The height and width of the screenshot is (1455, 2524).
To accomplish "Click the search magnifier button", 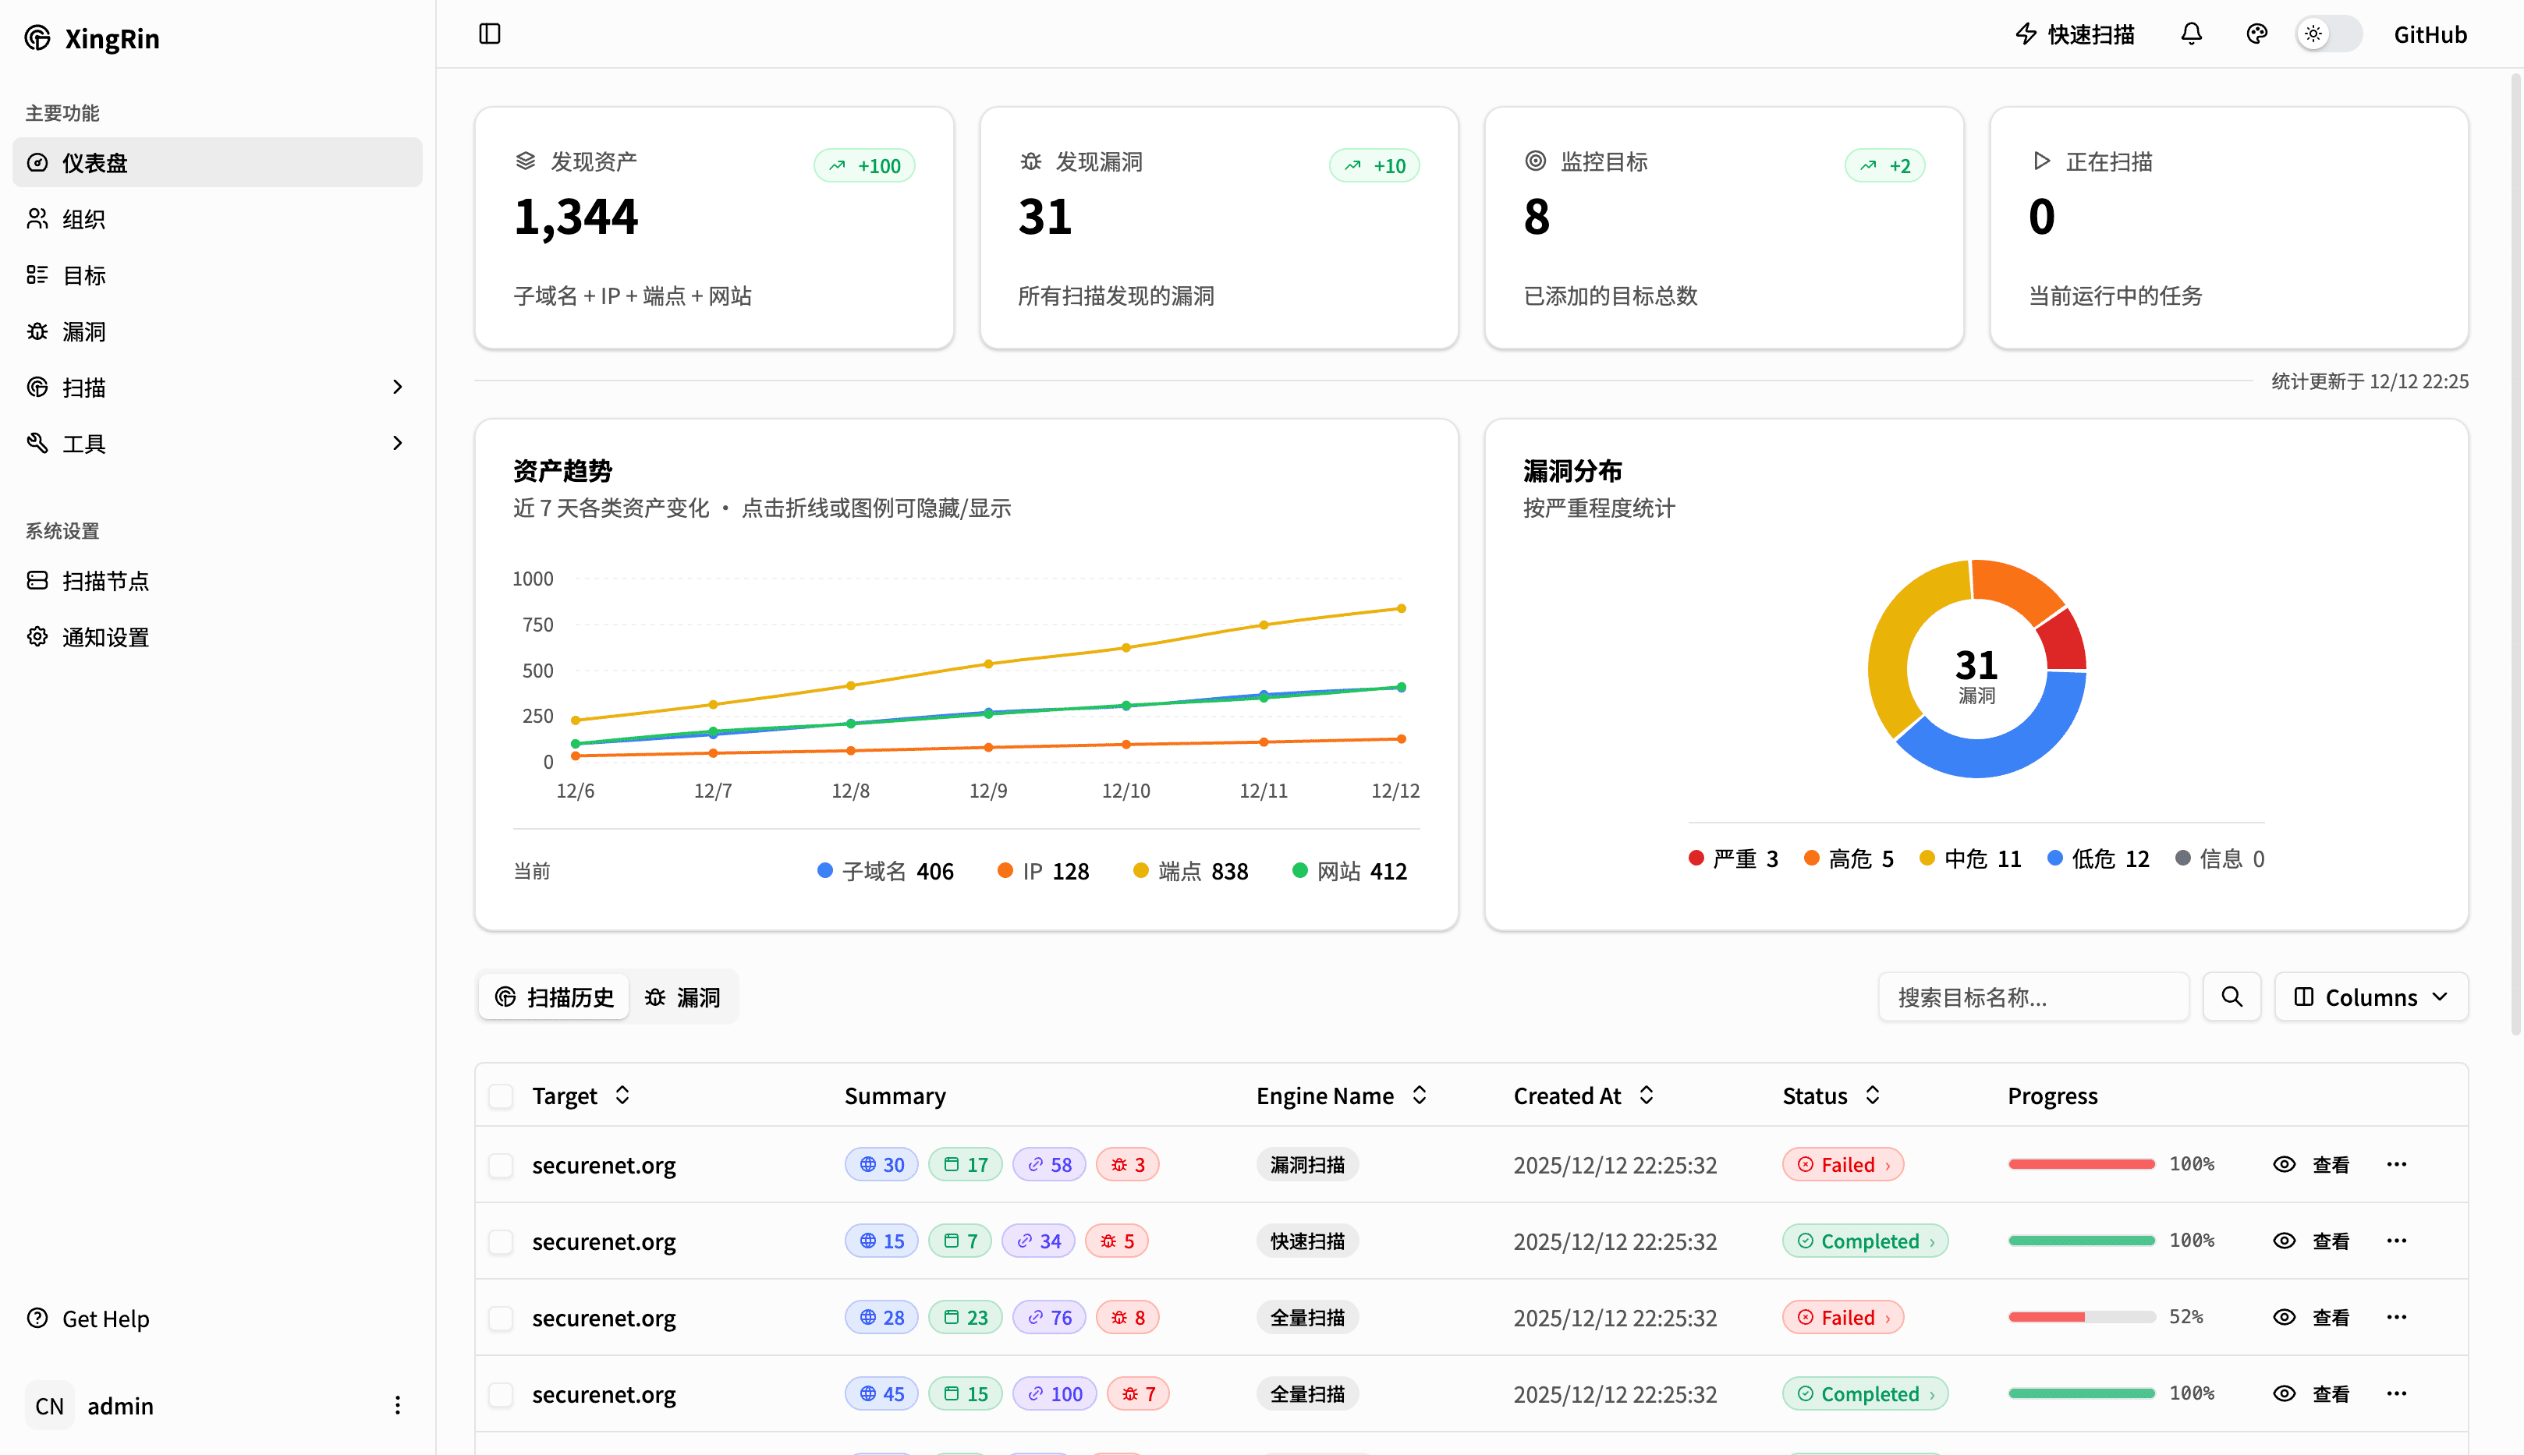I will click(x=2231, y=997).
